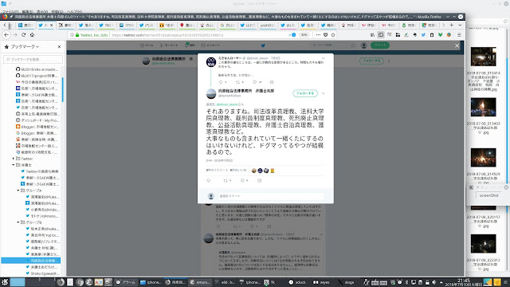Click the Firefox account avatar toolbar icon

[449, 35]
